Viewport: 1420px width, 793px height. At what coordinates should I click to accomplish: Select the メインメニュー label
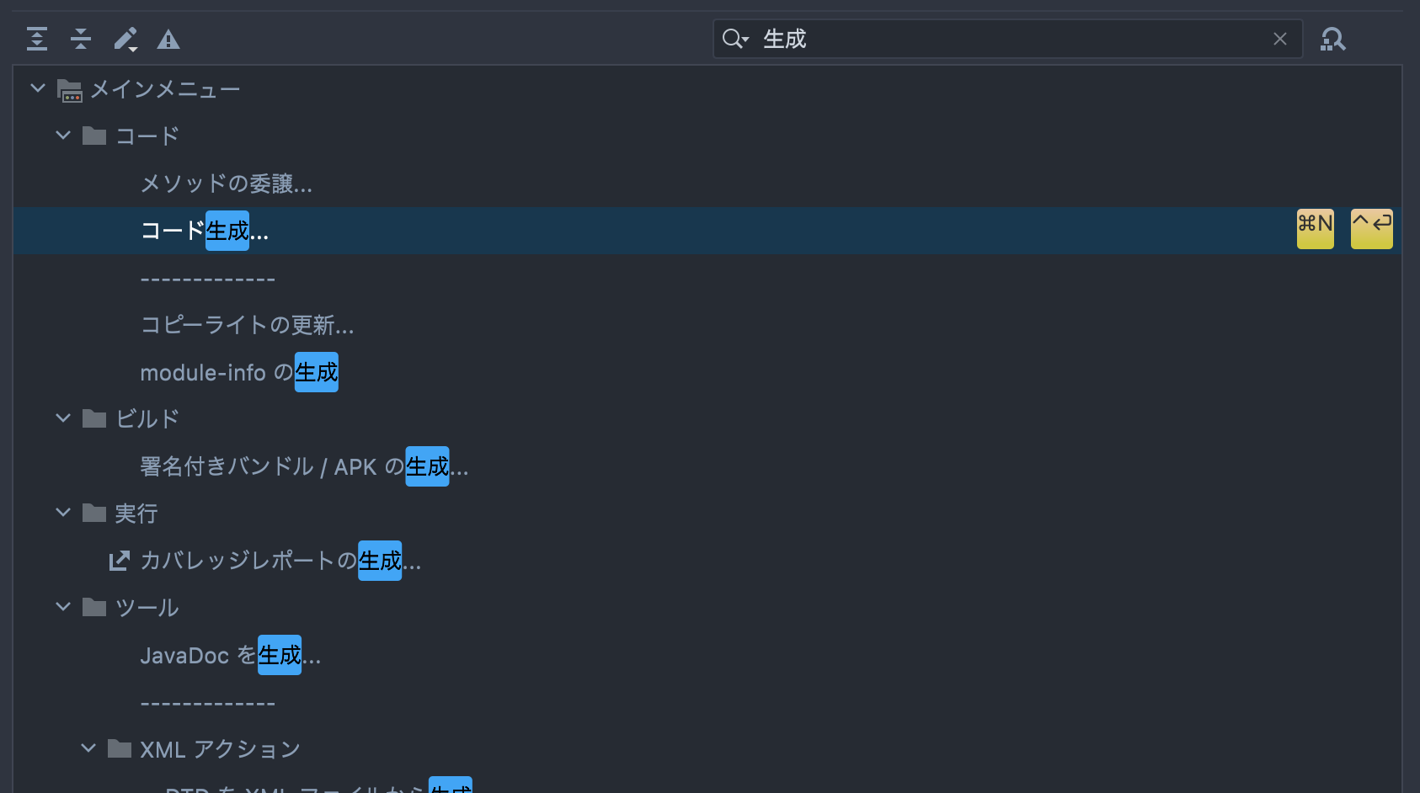coord(165,89)
